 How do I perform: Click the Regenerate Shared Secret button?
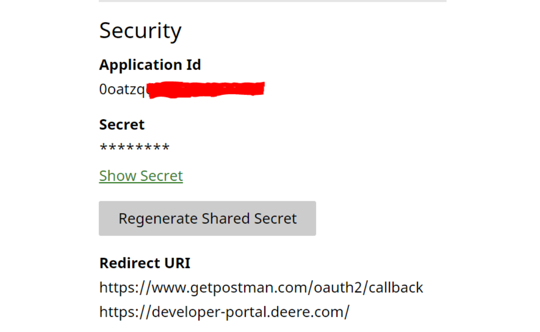point(207,218)
